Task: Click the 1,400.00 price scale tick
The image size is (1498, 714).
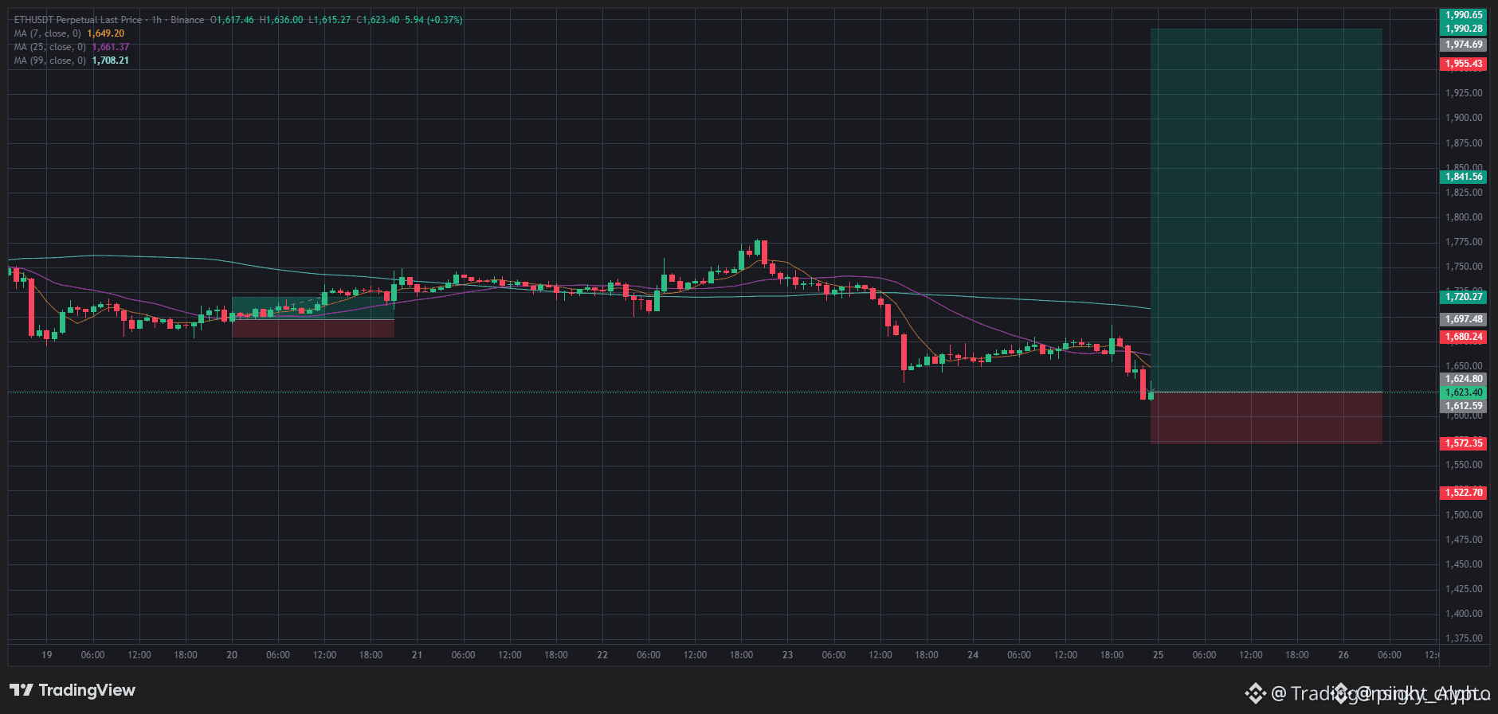Action: 1464,614
